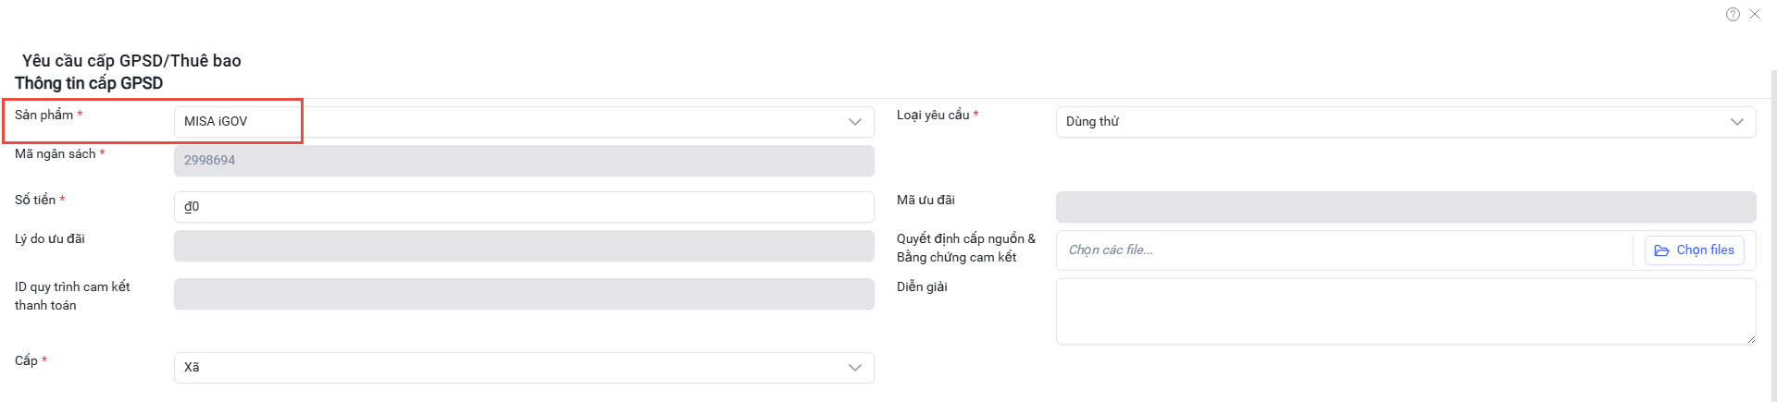1777x402 pixels.
Task: Focus the Diễn giải text area
Action: (x=1405, y=311)
